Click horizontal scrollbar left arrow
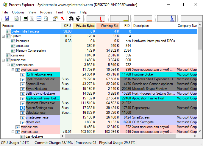This screenshot has height=146, width=203. (x=63, y=136)
